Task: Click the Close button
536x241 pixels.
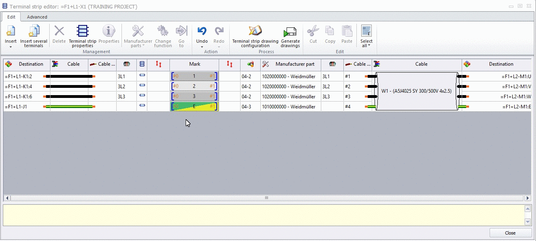Action: 510,233
